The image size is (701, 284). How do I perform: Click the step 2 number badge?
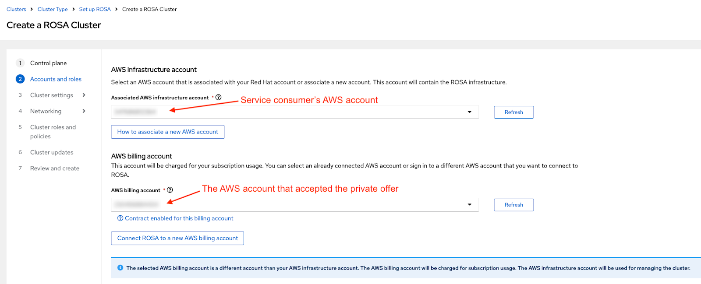click(20, 79)
